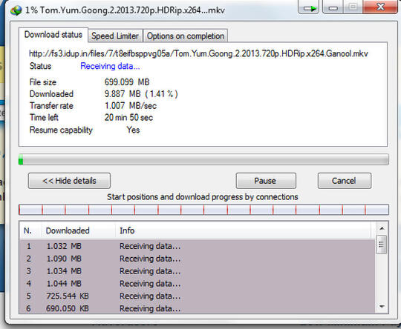
Task: Minimize the download window
Action: pos(333,7)
